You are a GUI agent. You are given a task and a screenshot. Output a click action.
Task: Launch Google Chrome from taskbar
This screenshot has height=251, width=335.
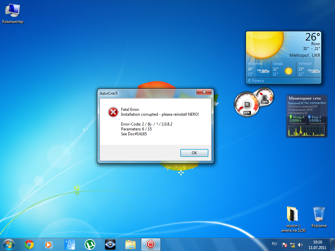coord(29,244)
